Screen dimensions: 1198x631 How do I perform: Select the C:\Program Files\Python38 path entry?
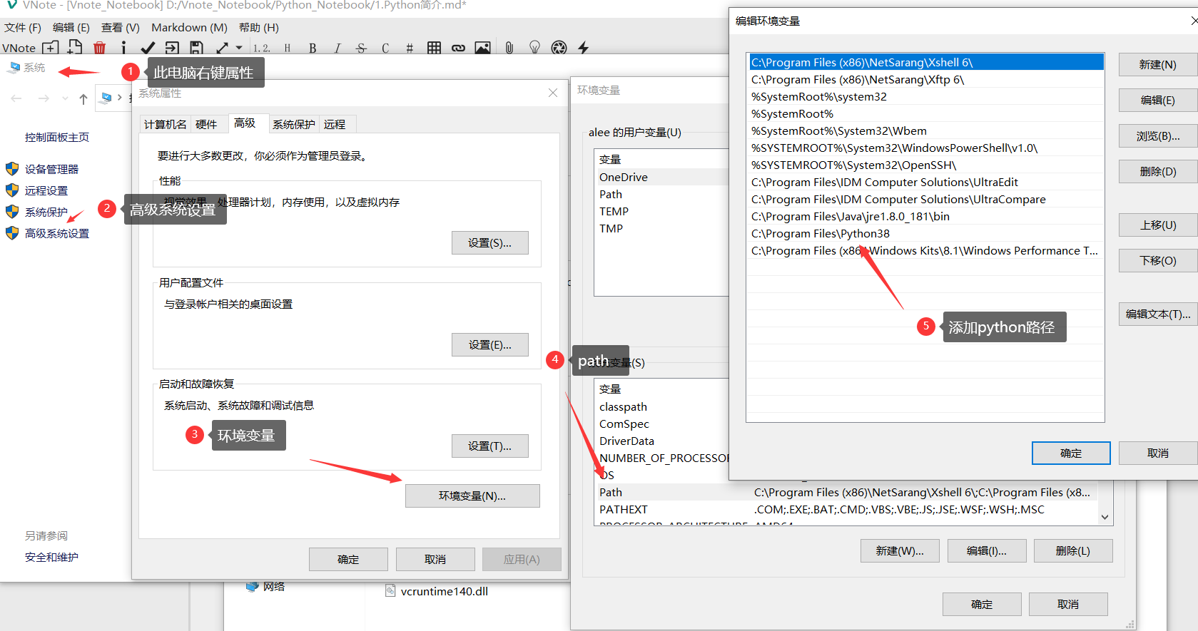pos(925,234)
